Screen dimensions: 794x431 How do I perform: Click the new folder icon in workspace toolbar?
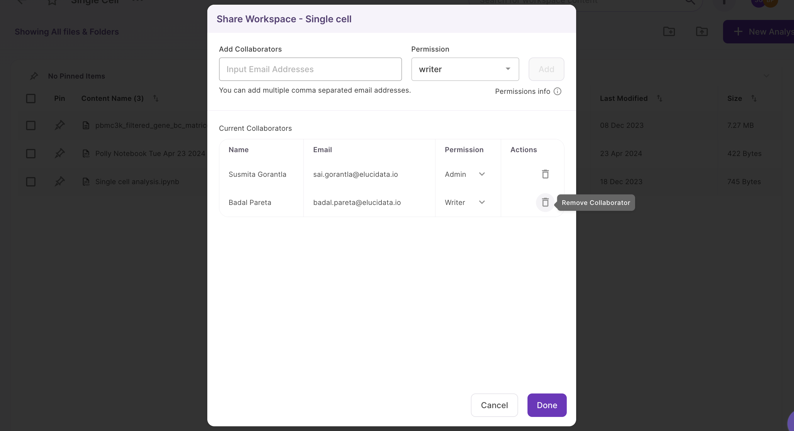coord(669,31)
